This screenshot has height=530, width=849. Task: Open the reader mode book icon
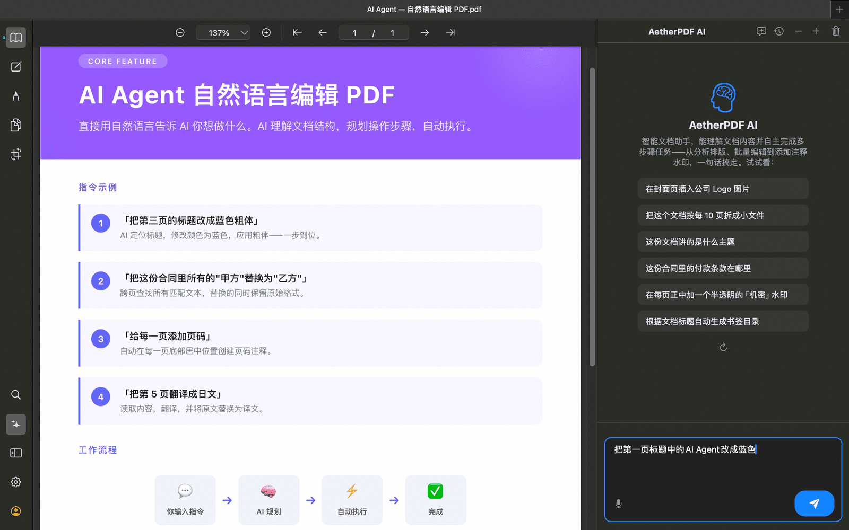(x=16, y=38)
